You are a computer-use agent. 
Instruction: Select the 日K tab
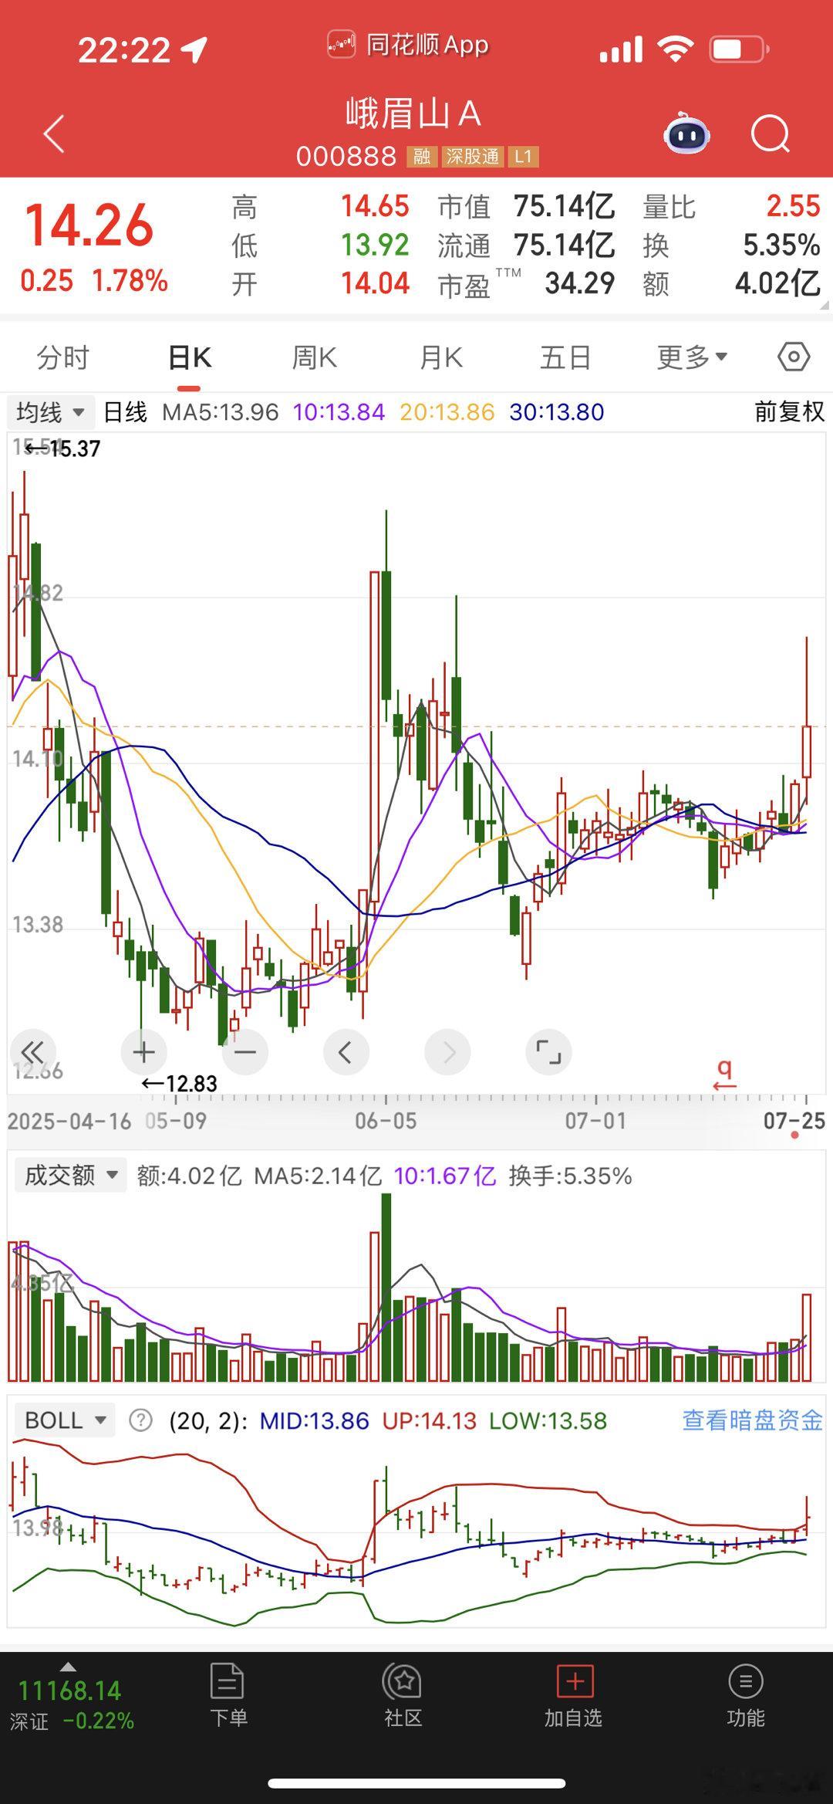190,357
